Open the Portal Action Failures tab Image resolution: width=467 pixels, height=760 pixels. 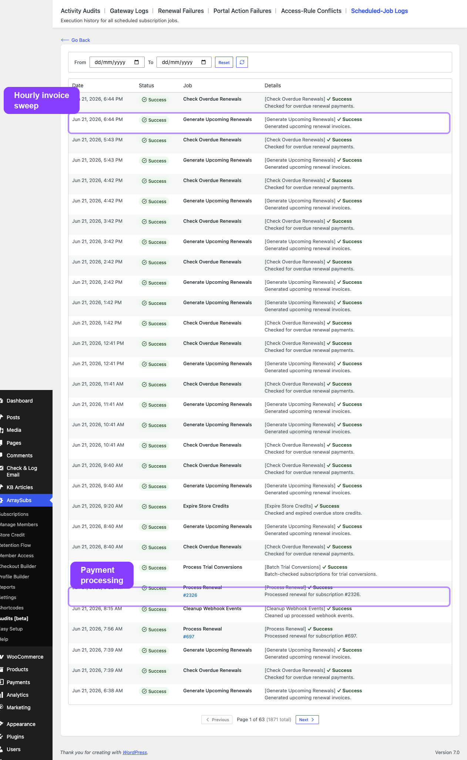click(242, 11)
